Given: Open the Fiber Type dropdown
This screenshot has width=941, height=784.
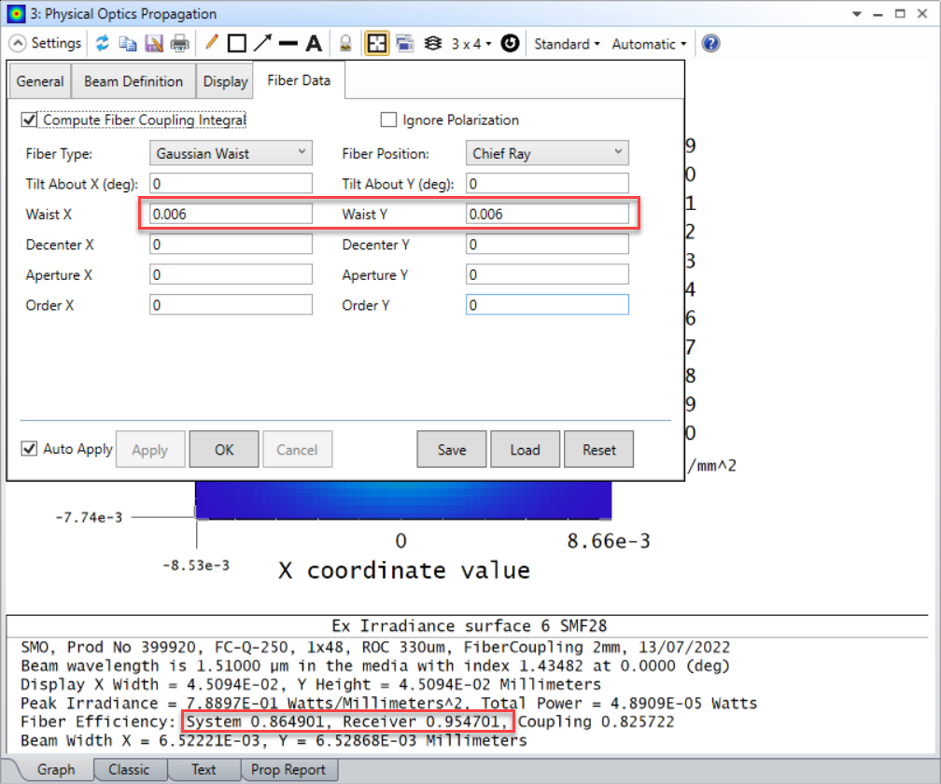Looking at the screenshot, I should click(x=302, y=152).
